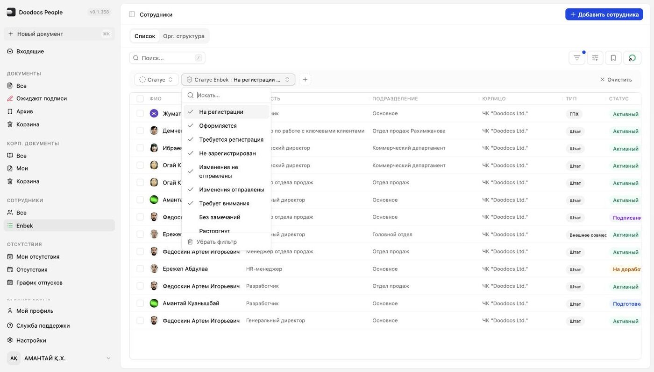This screenshot has width=654, height=372.
Task: Open the Статус Enbek filter dropdown
Action: 238,80
